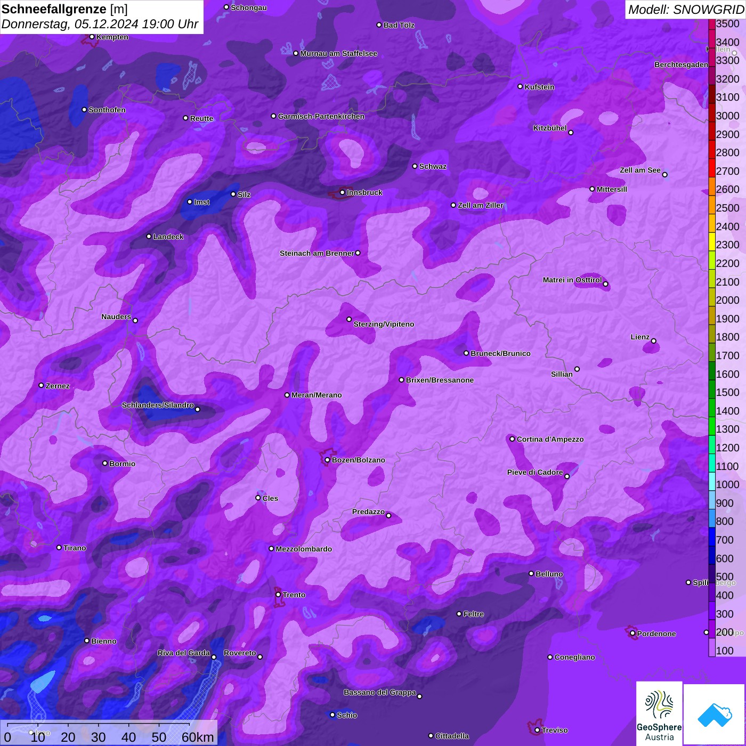
Task: Click the 'Bruneck/Brunico' label
Action: pos(500,353)
